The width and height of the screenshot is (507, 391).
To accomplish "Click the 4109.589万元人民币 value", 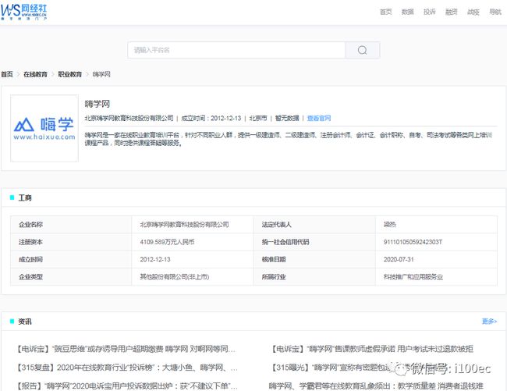I will click(x=167, y=242).
